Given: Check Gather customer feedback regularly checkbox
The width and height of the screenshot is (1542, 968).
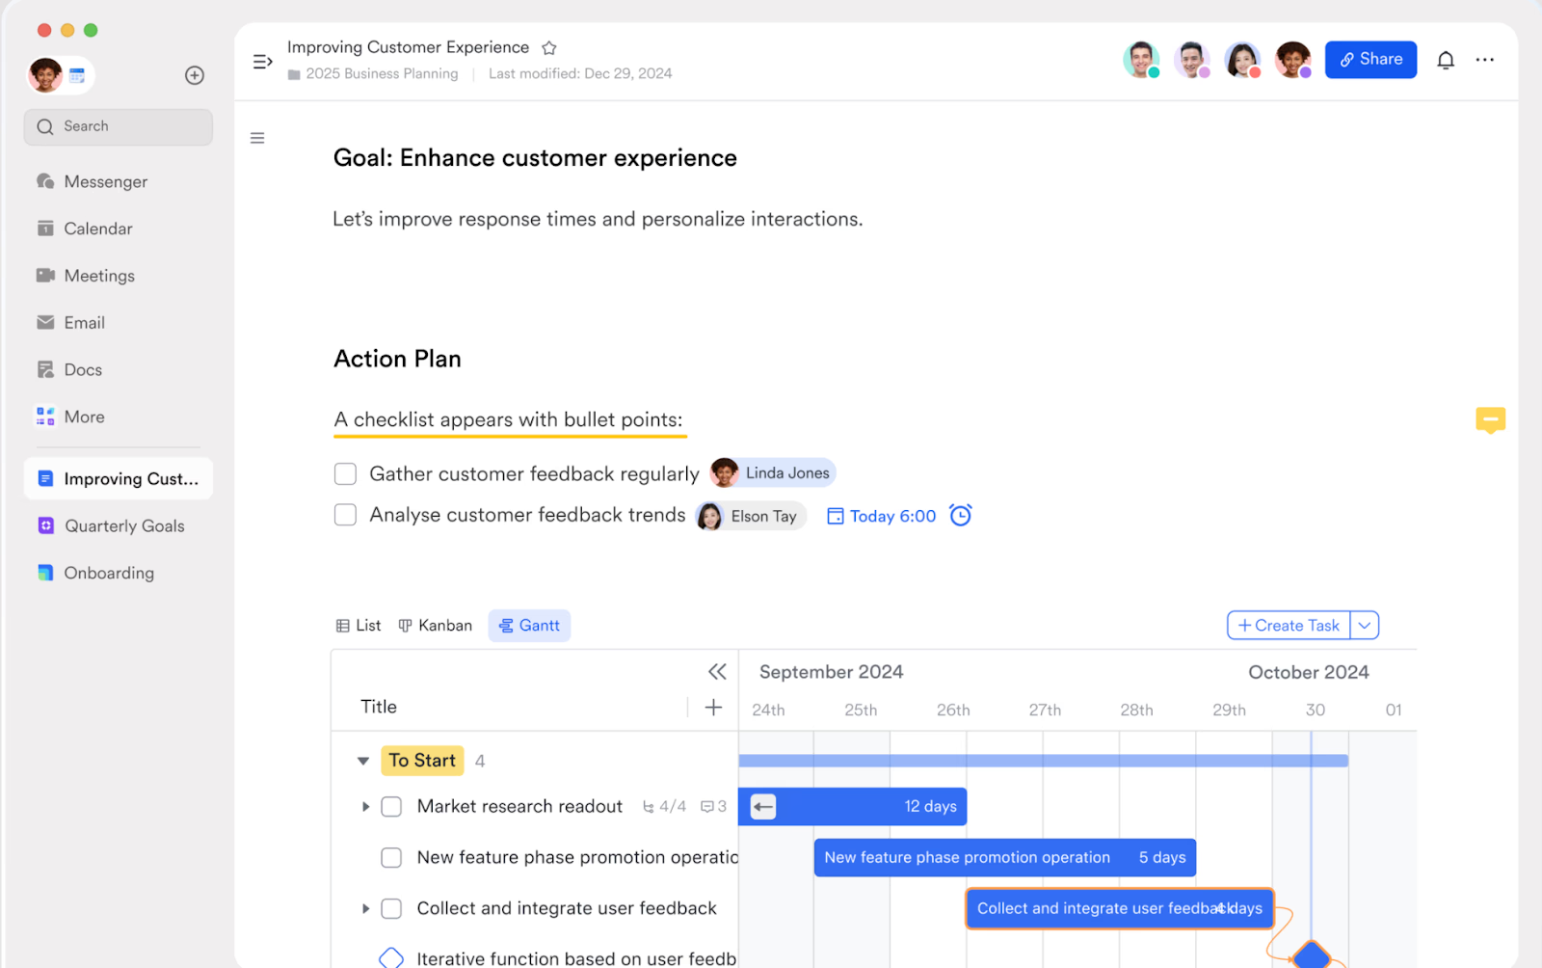Looking at the screenshot, I should [x=345, y=473].
